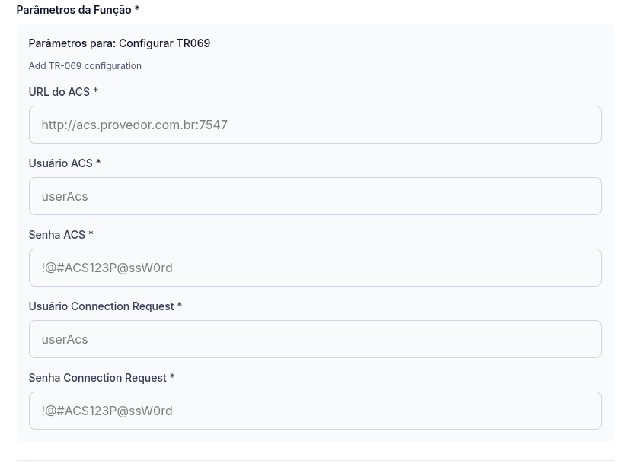The height and width of the screenshot is (463, 629).
Task: Click asterisk next to Parâmetros da Função
Action: (x=137, y=10)
